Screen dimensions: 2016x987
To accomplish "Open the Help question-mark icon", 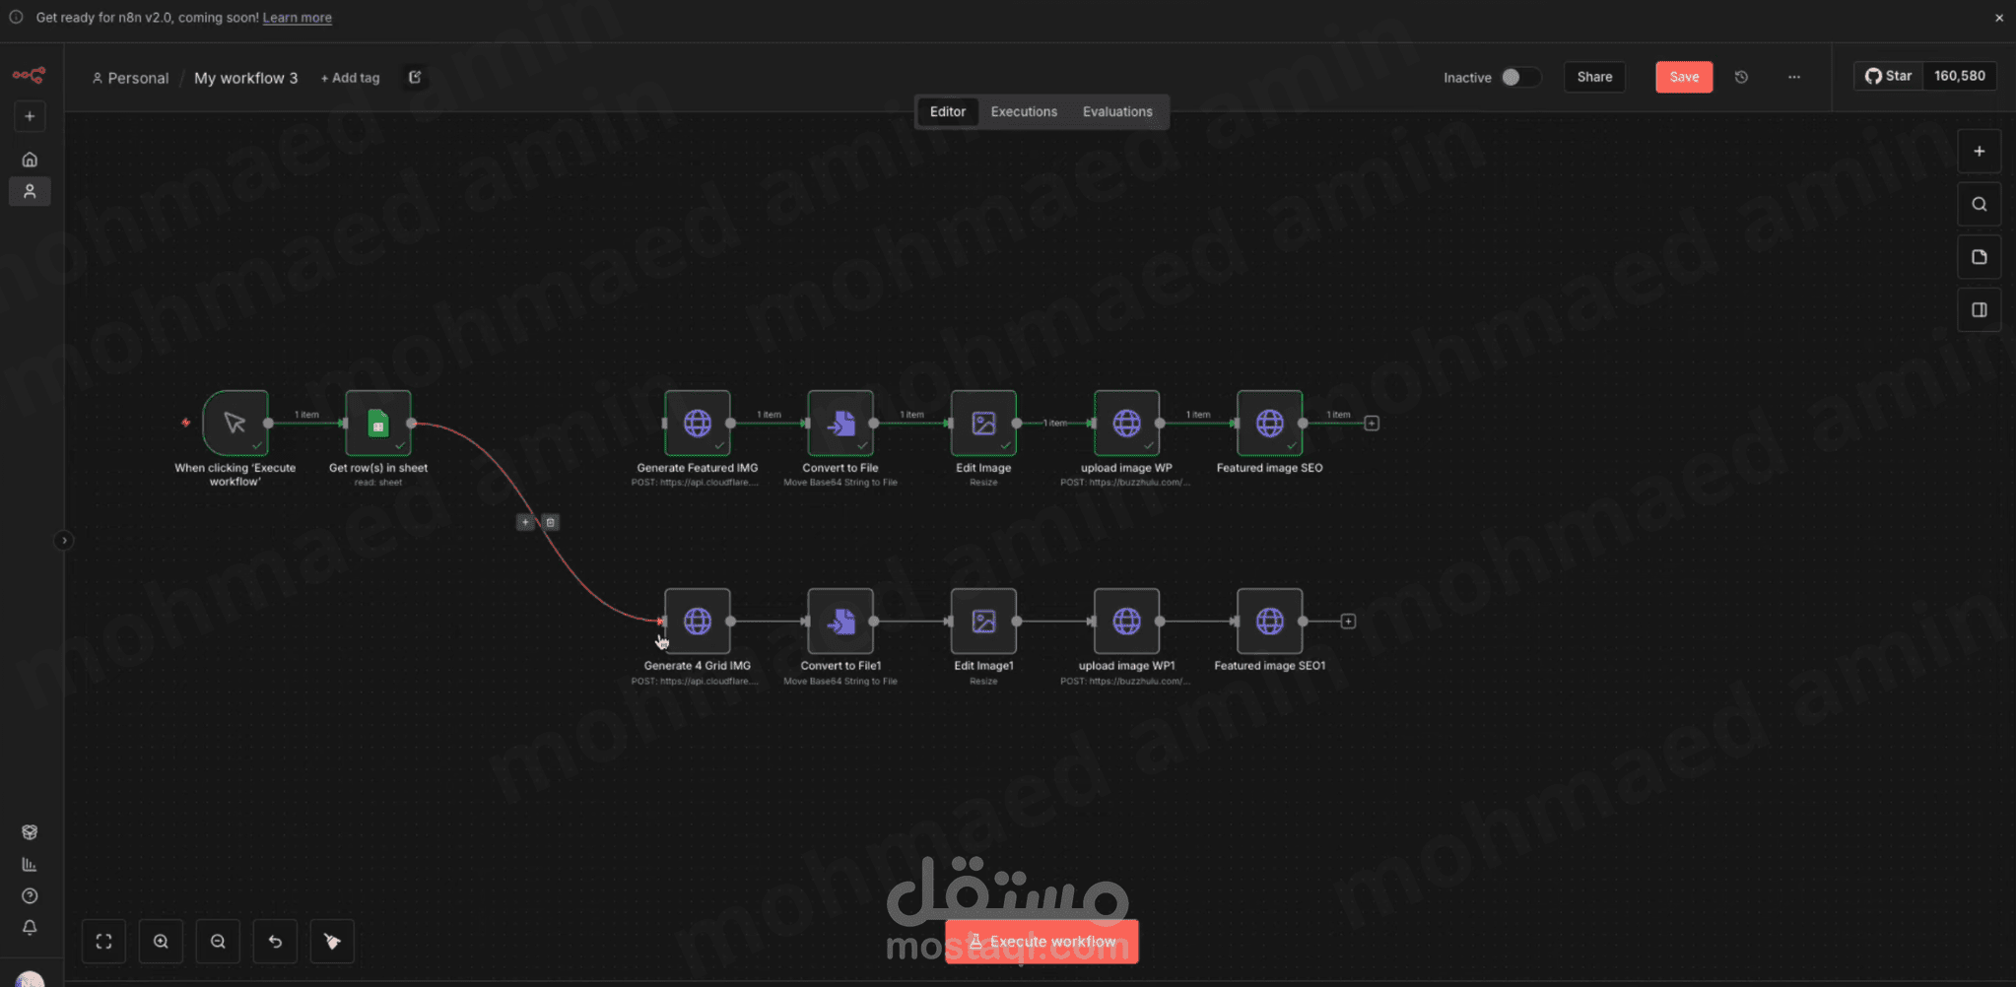I will (x=30, y=895).
